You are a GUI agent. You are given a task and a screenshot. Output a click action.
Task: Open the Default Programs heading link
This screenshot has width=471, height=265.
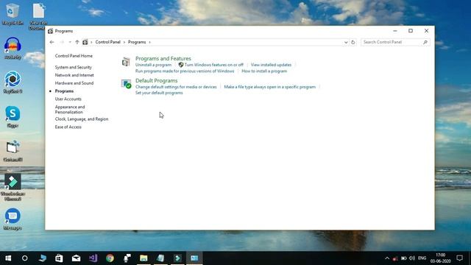click(157, 80)
